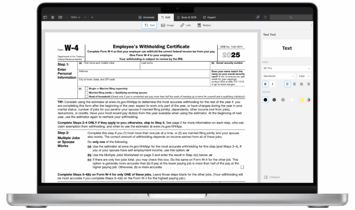Open the 100% zoom level dropdown
The width and height of the screenshot is (355, 210).
(x=75, y=17)
